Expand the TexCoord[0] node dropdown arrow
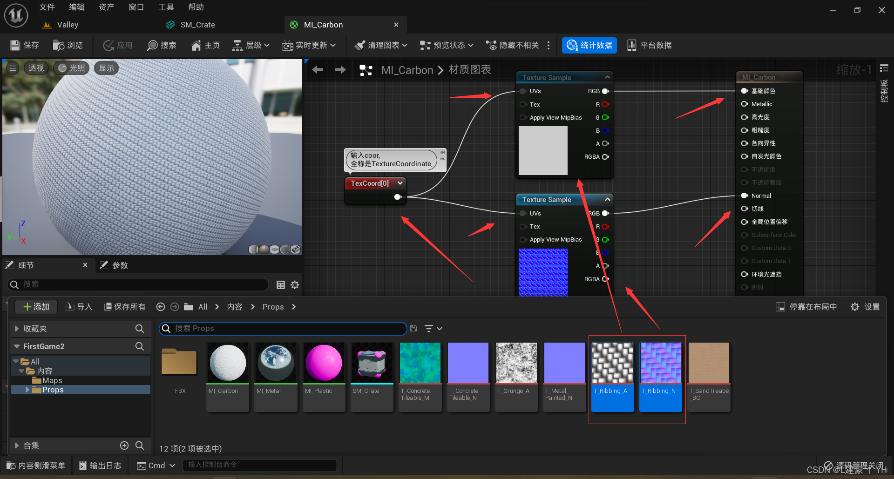The width and height of the screenshot is (894, 479). [x=400, y=183]
